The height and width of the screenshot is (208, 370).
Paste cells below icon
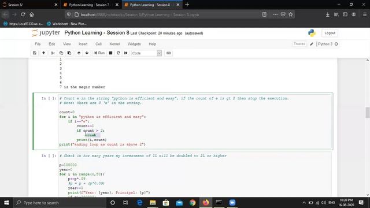pos(69,53)
